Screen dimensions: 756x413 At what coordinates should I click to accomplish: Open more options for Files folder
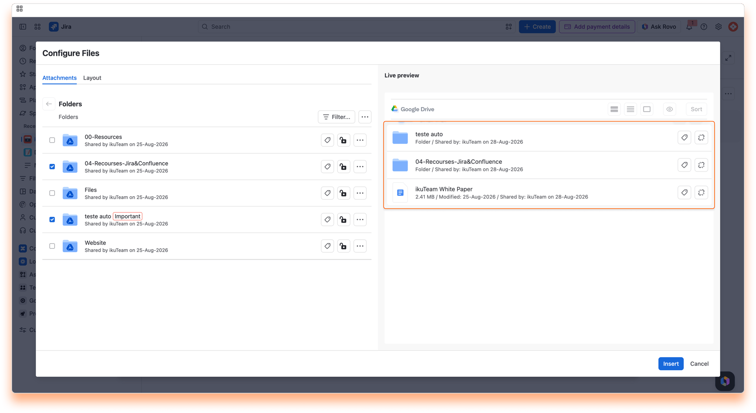click(360, 193)
